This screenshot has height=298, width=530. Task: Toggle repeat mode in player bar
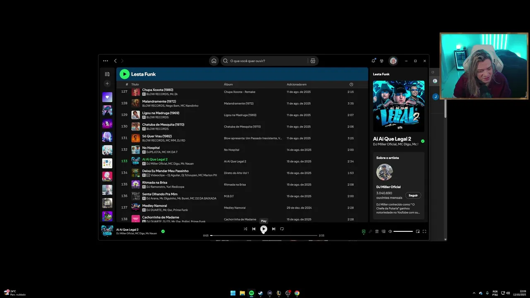click(x=282, y=229)
